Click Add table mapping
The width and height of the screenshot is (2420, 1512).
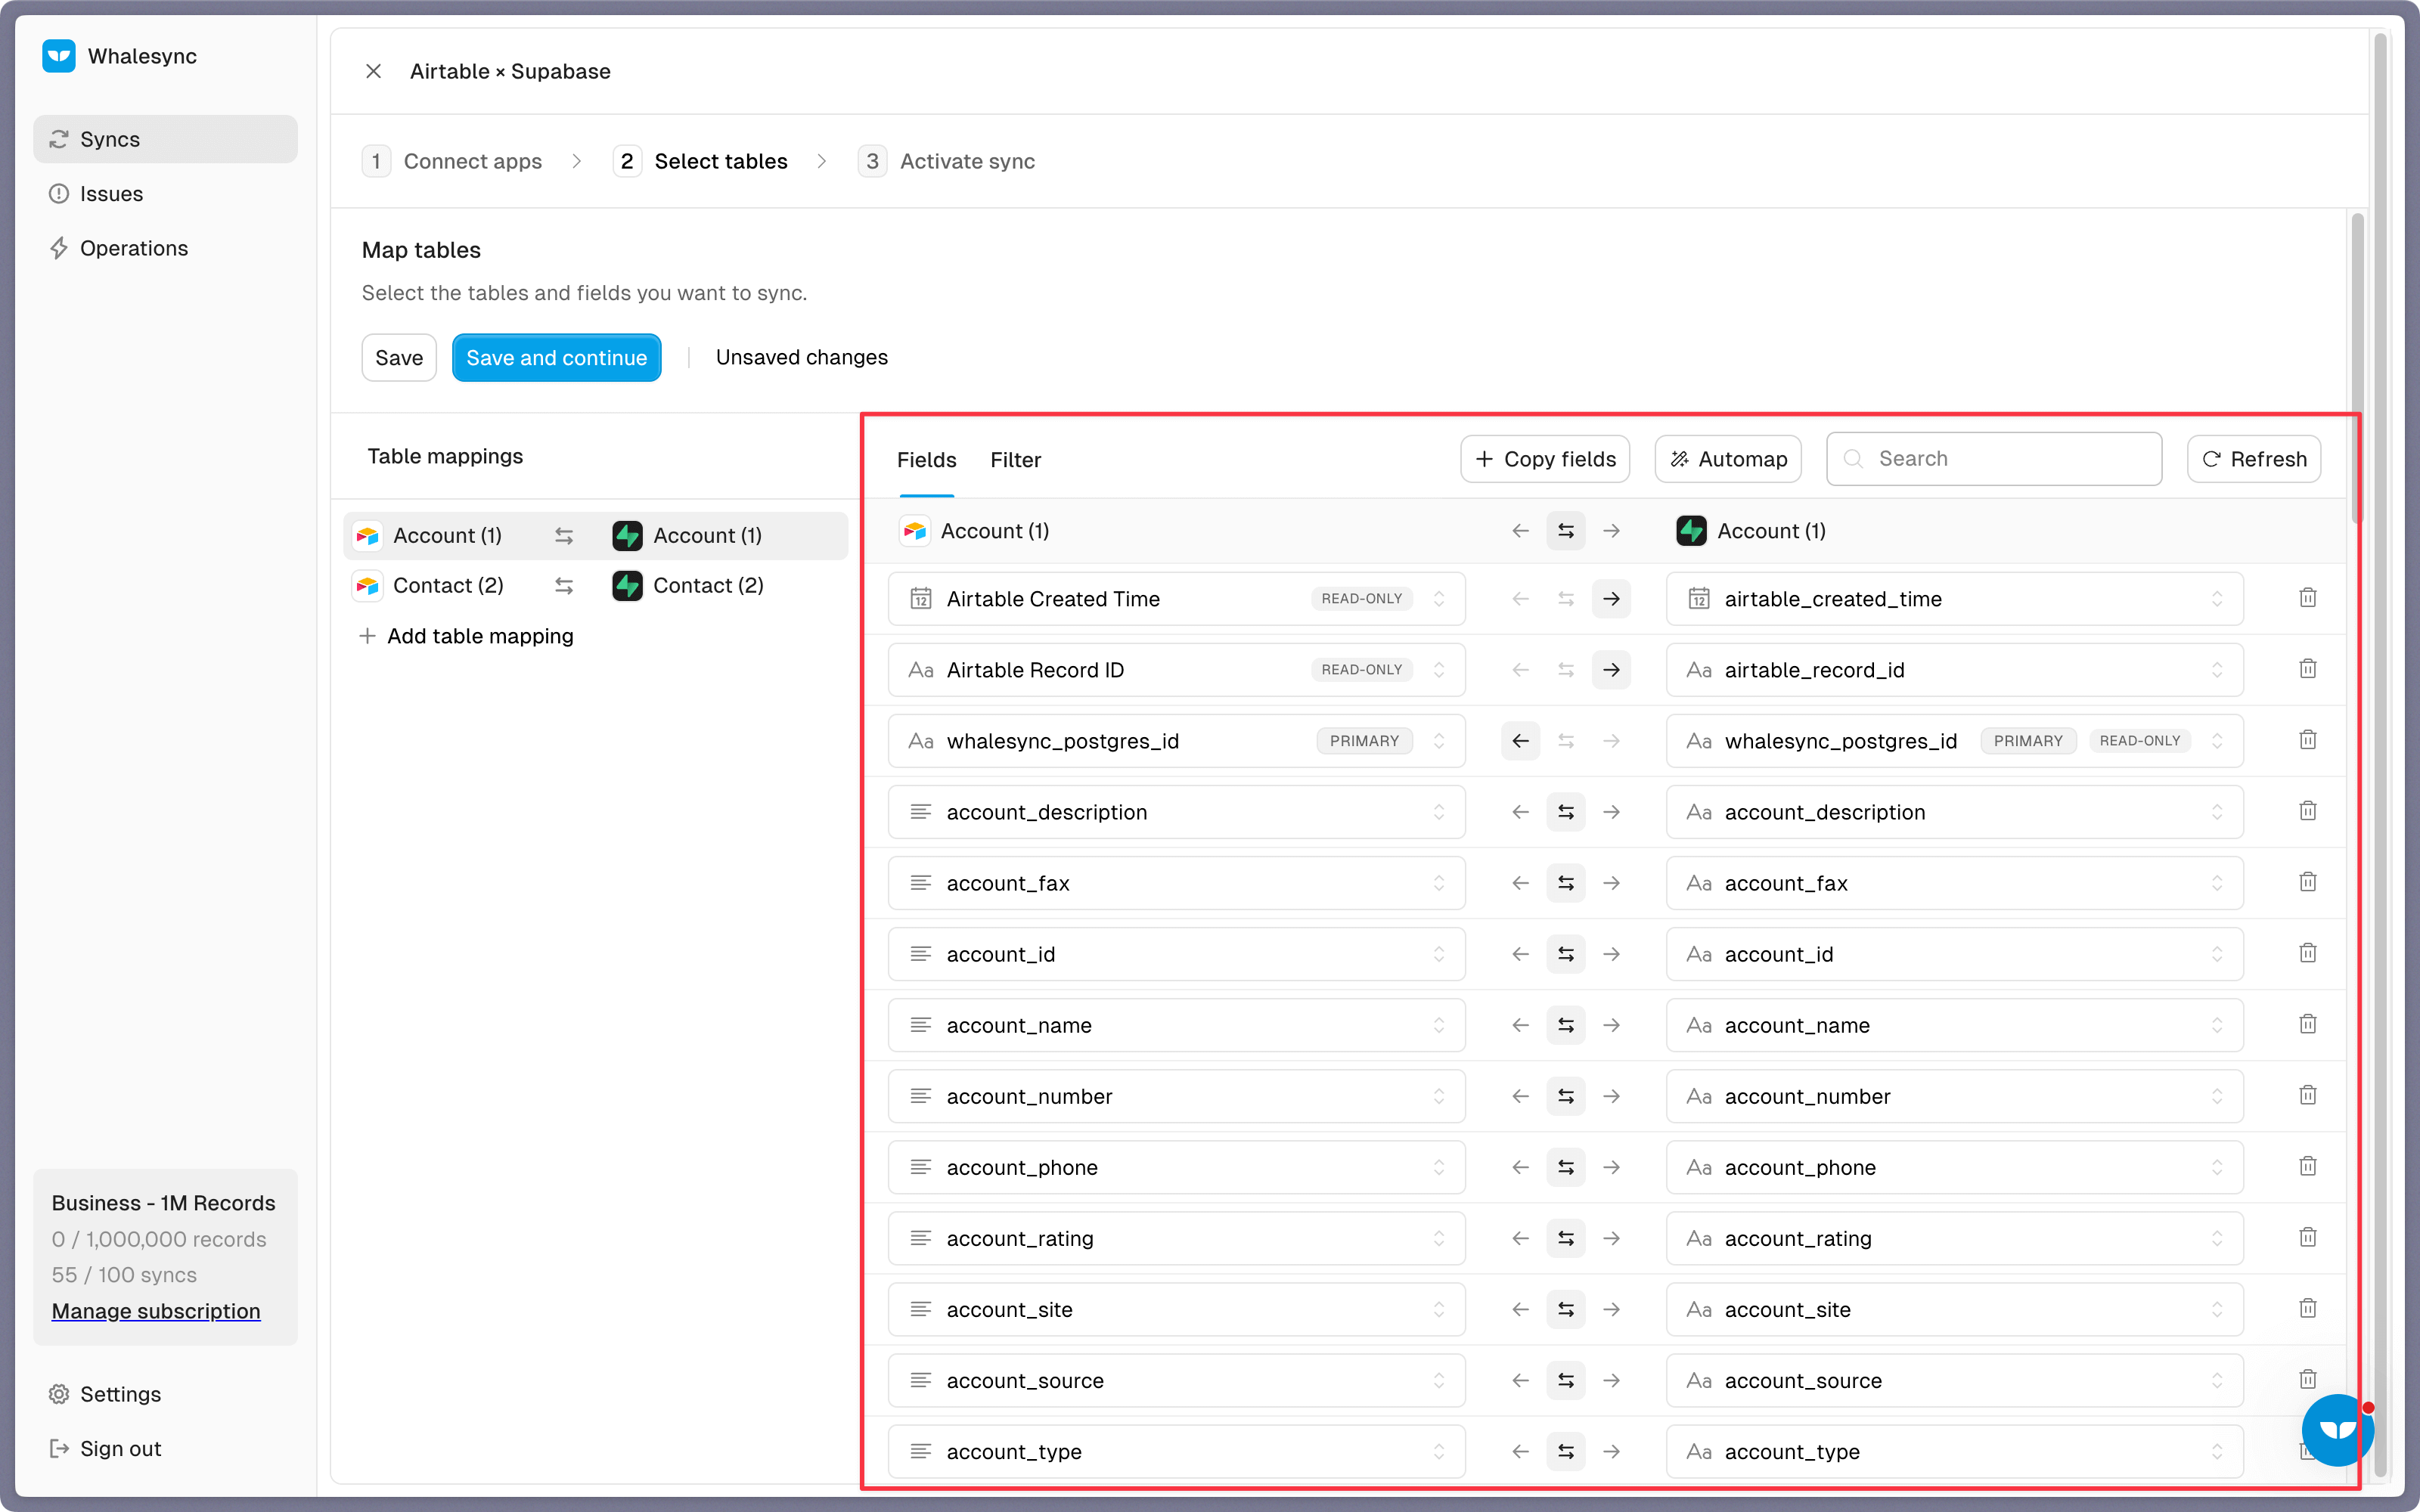(x=466, y=636)
